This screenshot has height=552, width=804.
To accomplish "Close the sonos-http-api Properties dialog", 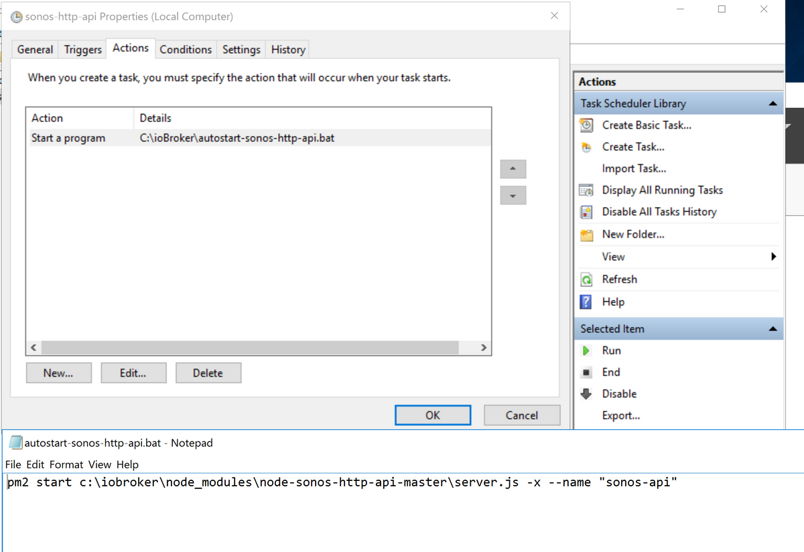I will (554, 16).
